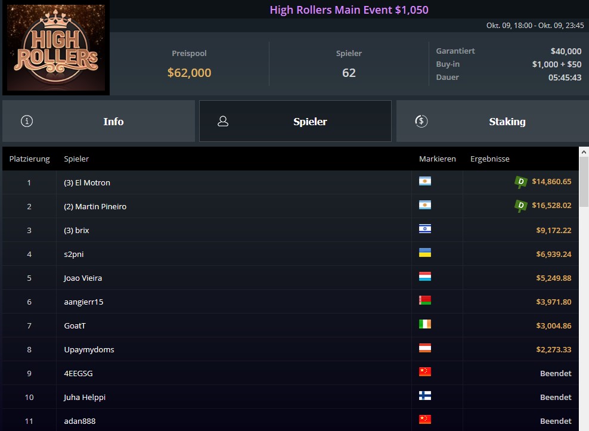The width and height of the screenshot is (589, 431).
Task: Mark s2pni via the Ukraine flag
Action: point(425,253)
